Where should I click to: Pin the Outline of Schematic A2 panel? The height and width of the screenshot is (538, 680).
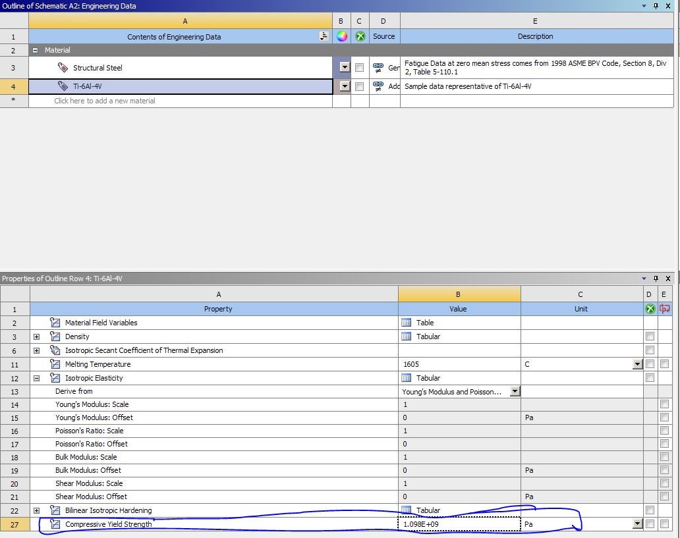pyautogui.click(x=656, y=6)
